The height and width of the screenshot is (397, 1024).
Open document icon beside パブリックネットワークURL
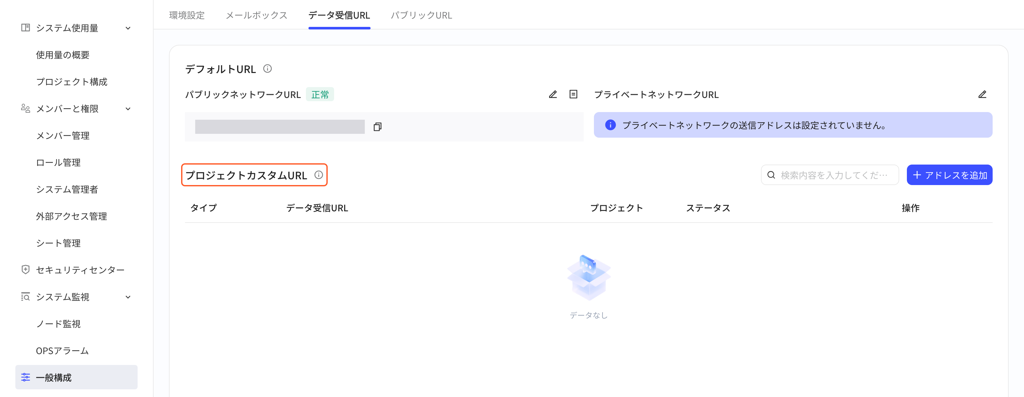[573, 94]
